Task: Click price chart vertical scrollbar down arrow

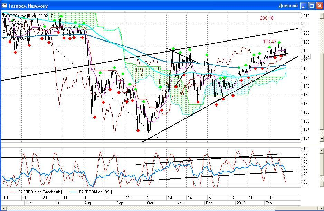Action: (322, 139)
